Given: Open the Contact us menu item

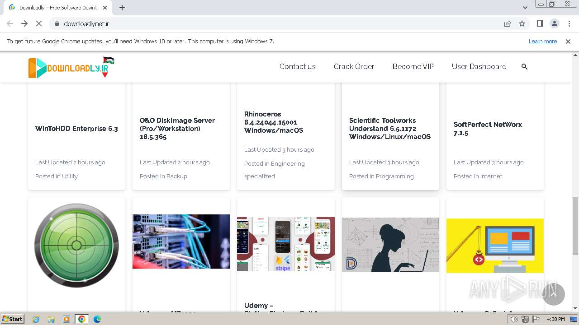Looking at the screenshot, I should [x=297, y=66].
